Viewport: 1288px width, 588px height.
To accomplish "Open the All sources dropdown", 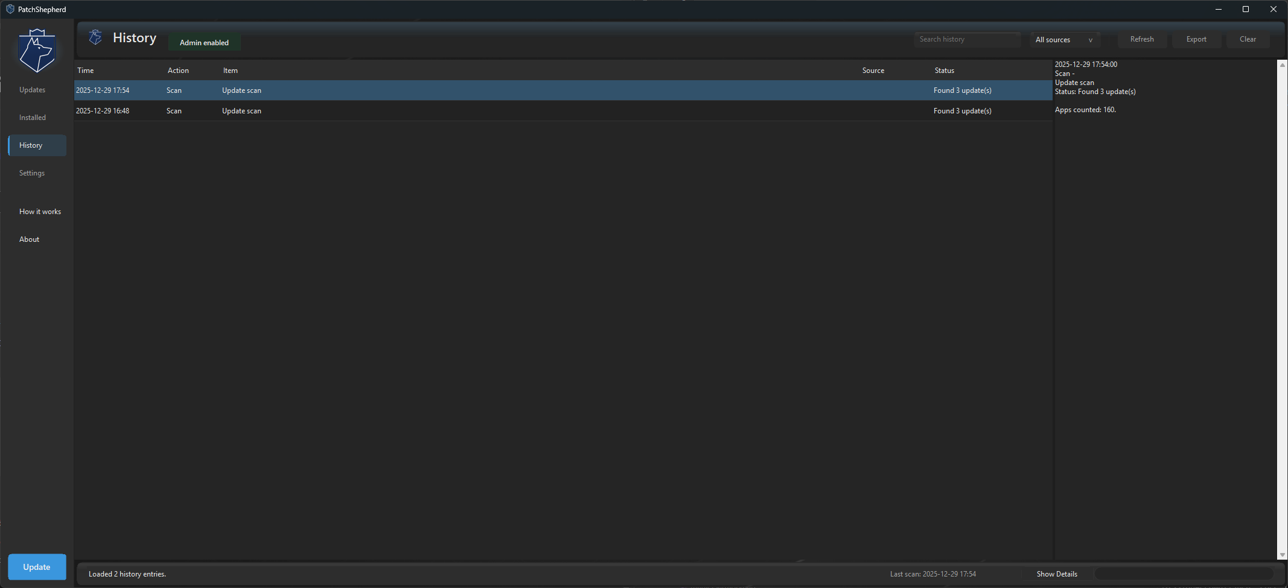I will [1064, 39].
